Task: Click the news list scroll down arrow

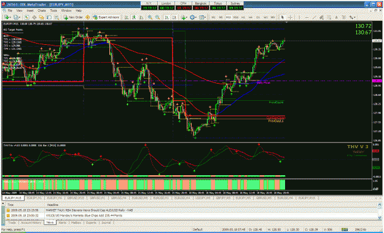Action: pyautogui.click(x=380, y=218)
